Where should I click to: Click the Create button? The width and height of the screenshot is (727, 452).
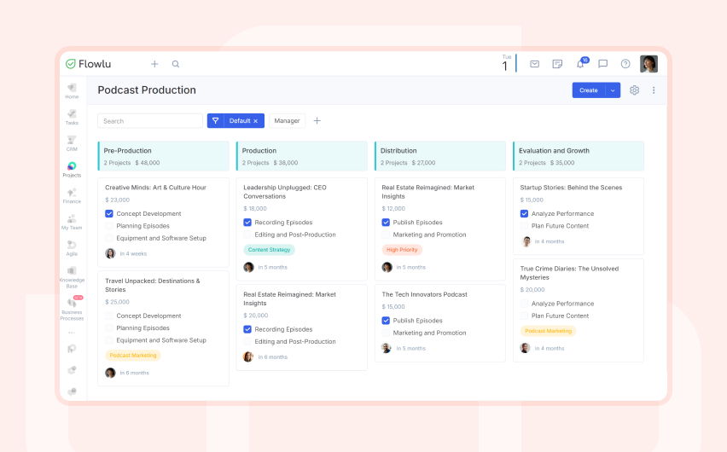589,90
